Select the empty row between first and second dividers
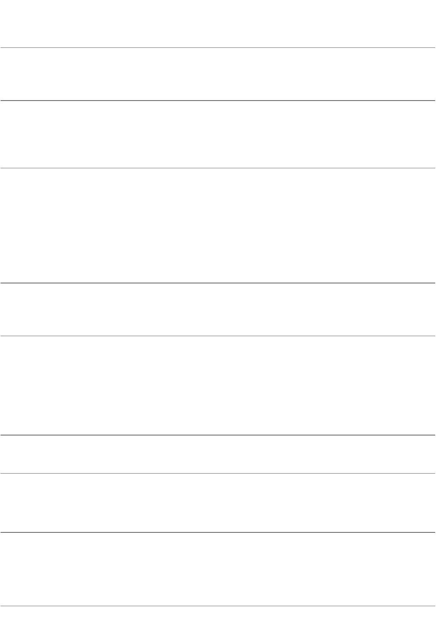The width and height of the screenshot is (436, 637). point(218,74)
